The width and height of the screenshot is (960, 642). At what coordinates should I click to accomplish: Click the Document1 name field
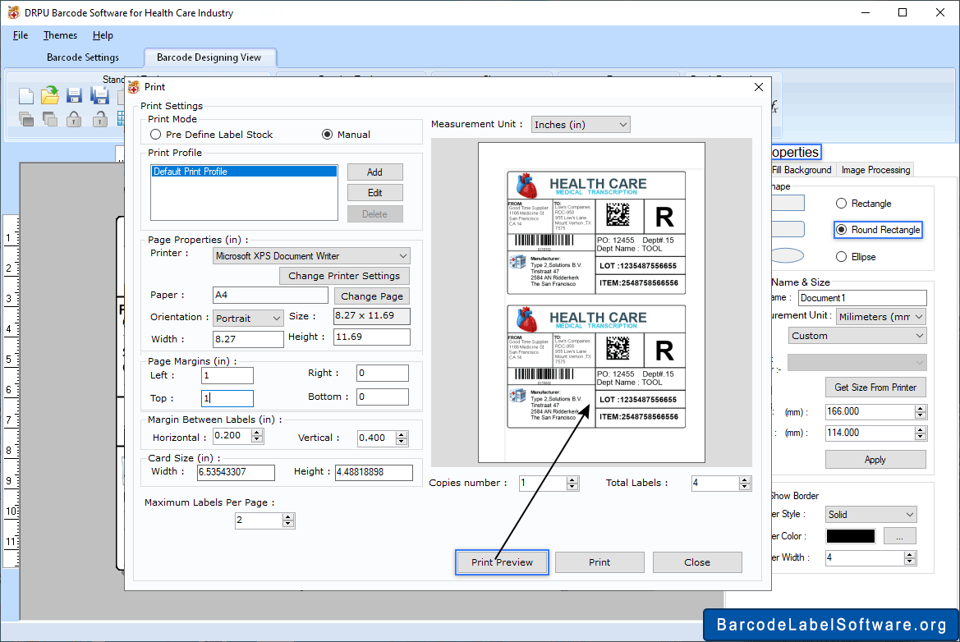(862, 298)
